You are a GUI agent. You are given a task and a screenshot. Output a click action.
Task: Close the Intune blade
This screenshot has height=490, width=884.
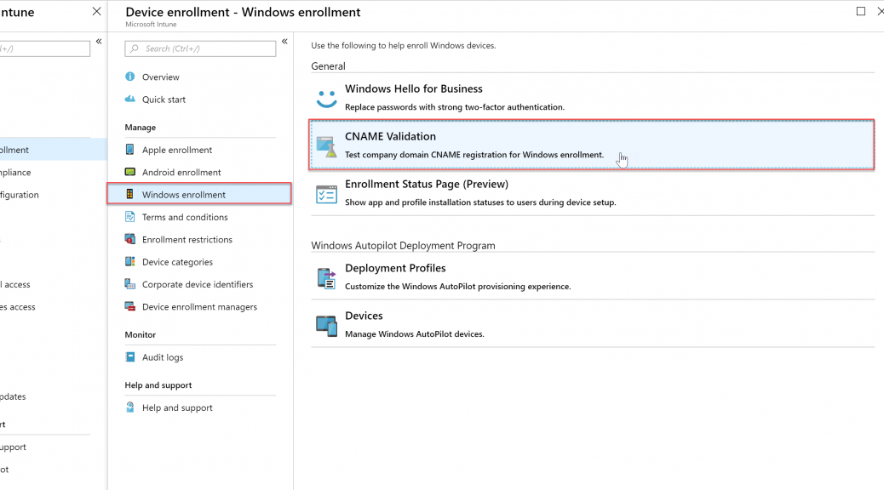click(x=96, y=11)
